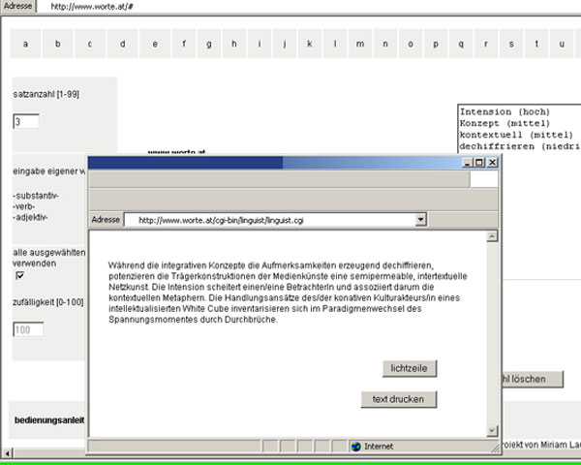Select the '-verb-' link
The height and width of the screenshot is (465, 581).
[x=25, y=206]
